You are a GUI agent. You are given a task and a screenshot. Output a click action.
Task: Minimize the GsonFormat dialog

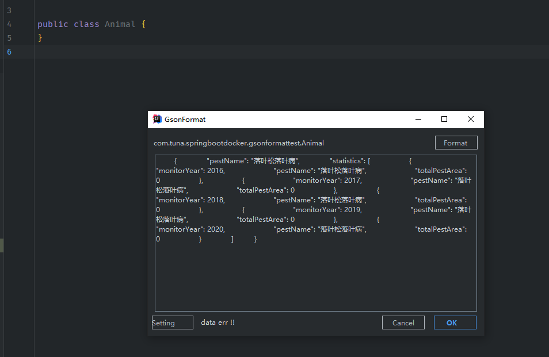click(418, 119)
